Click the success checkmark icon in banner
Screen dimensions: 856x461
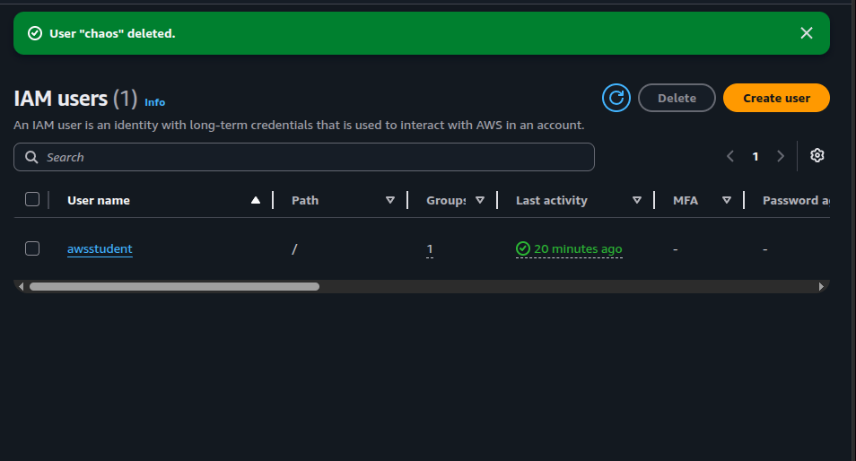click(x=35, y=34)
